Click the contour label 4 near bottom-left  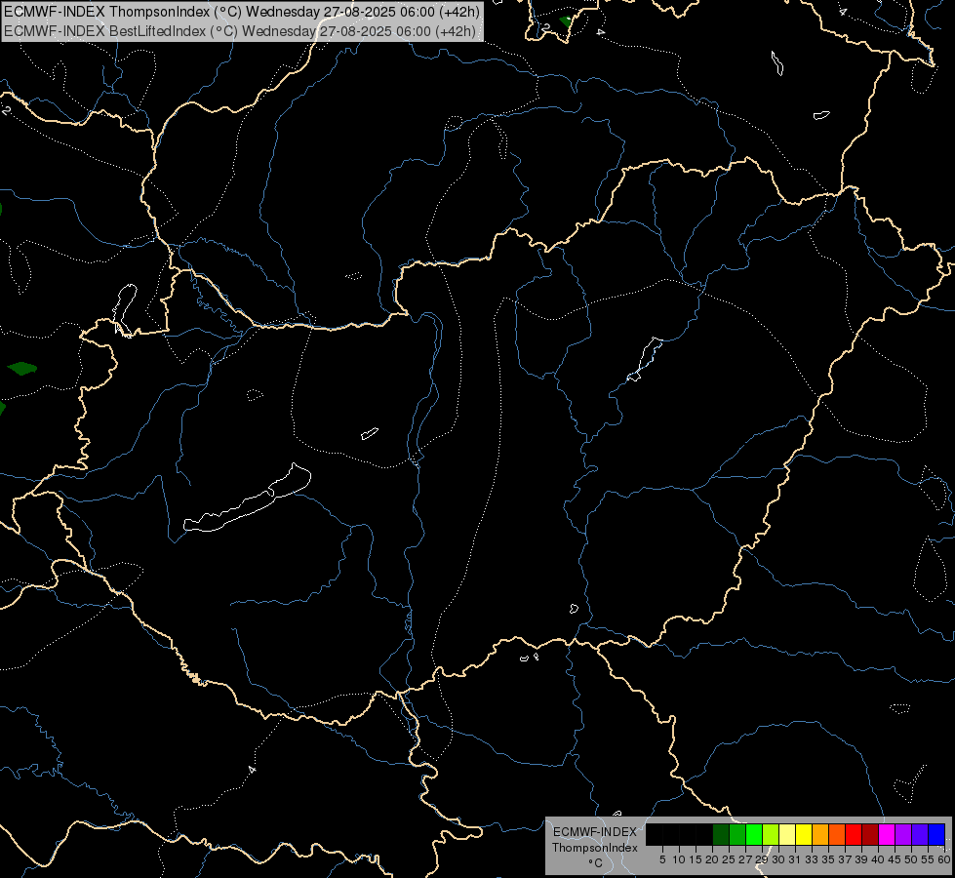(x=252, y=770)
